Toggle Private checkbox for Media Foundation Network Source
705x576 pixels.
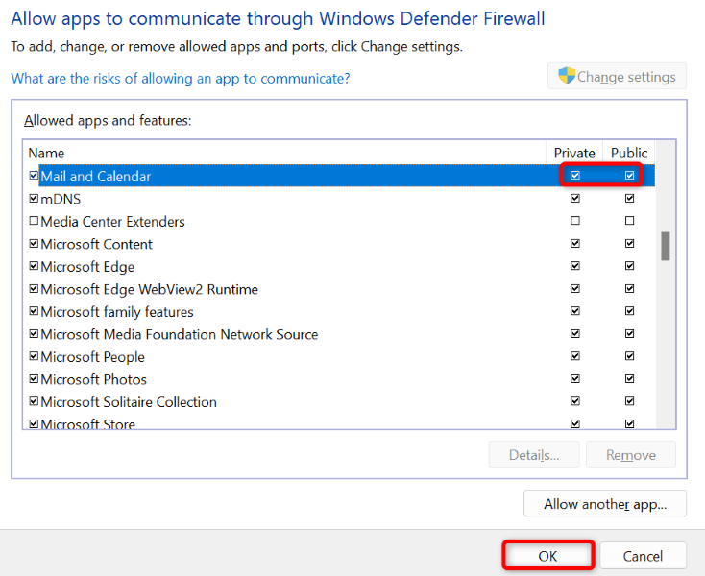pyautogui.click(x=575, y=333)
